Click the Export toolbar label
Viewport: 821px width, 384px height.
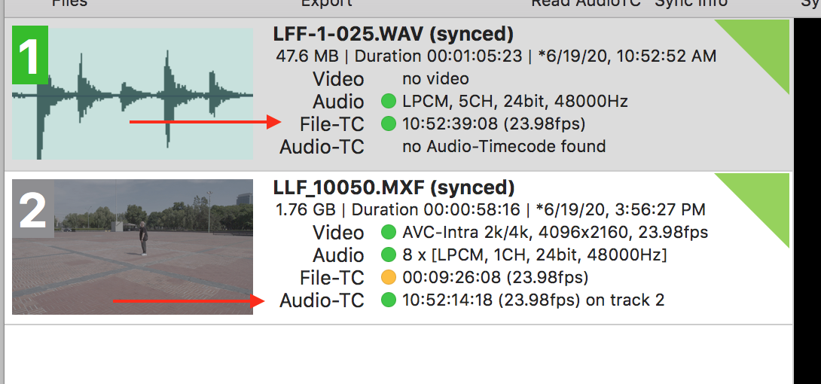[x=326, y=3]
